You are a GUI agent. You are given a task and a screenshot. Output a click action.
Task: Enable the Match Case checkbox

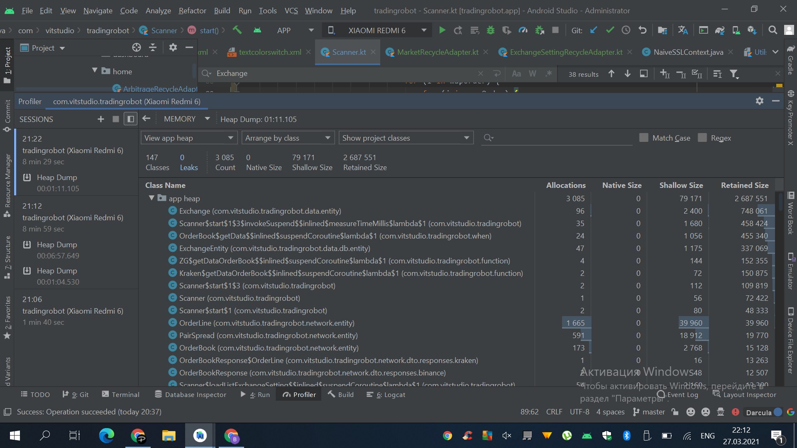point(644,138)
